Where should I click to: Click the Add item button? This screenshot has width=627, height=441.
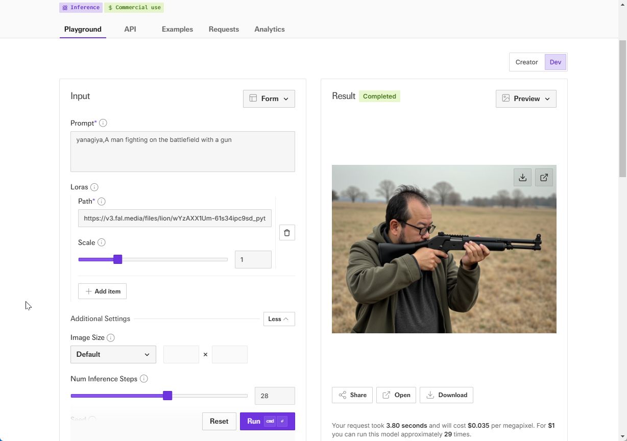tap(102, 291)
